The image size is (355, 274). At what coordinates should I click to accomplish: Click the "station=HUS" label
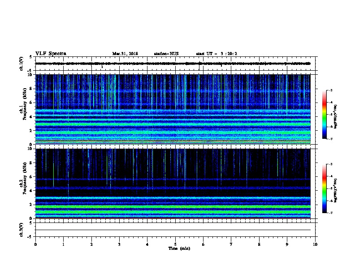[x=166, y=54]
